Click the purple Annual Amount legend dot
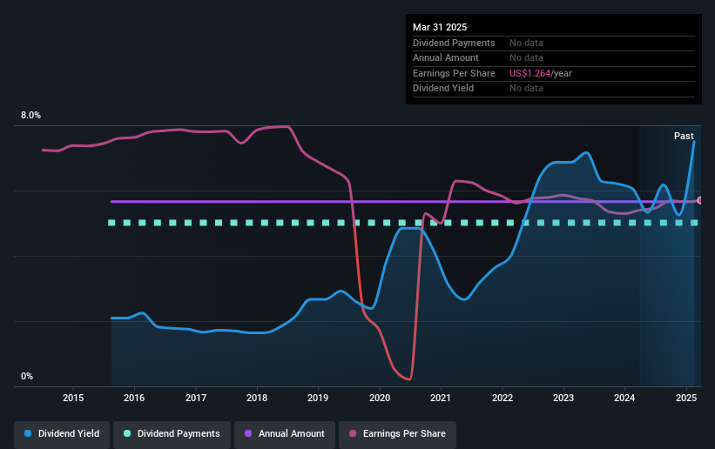This screenshot has height=449, width=715. pos(248,433)
